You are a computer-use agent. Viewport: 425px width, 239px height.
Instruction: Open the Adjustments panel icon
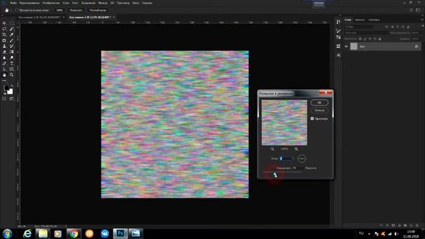[x=338, y=37]
